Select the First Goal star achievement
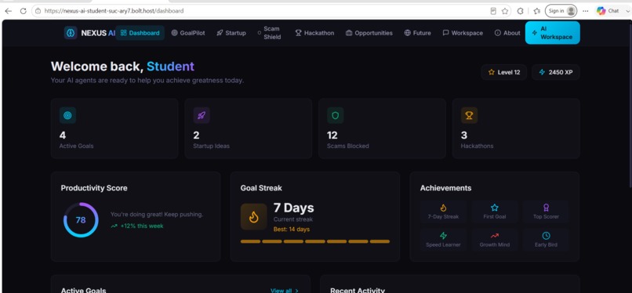The height and width of the screenshot is (293, 632). tap(495, 212)
